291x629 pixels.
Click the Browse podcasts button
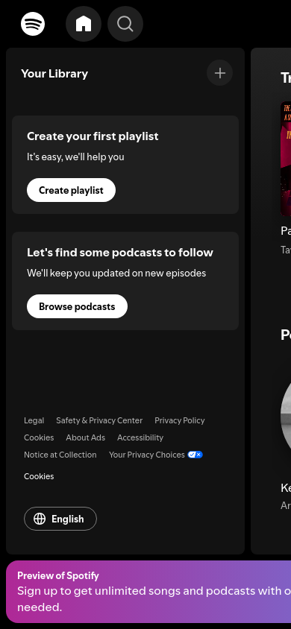(x=77, y=306)
